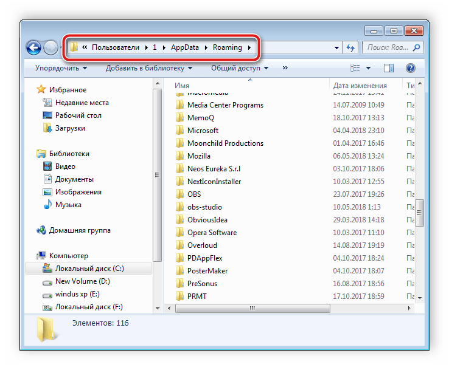The width and height of the screenshot is (449, 370).
Task: Open the view options dropdown arrow
Action: [368, 68]
